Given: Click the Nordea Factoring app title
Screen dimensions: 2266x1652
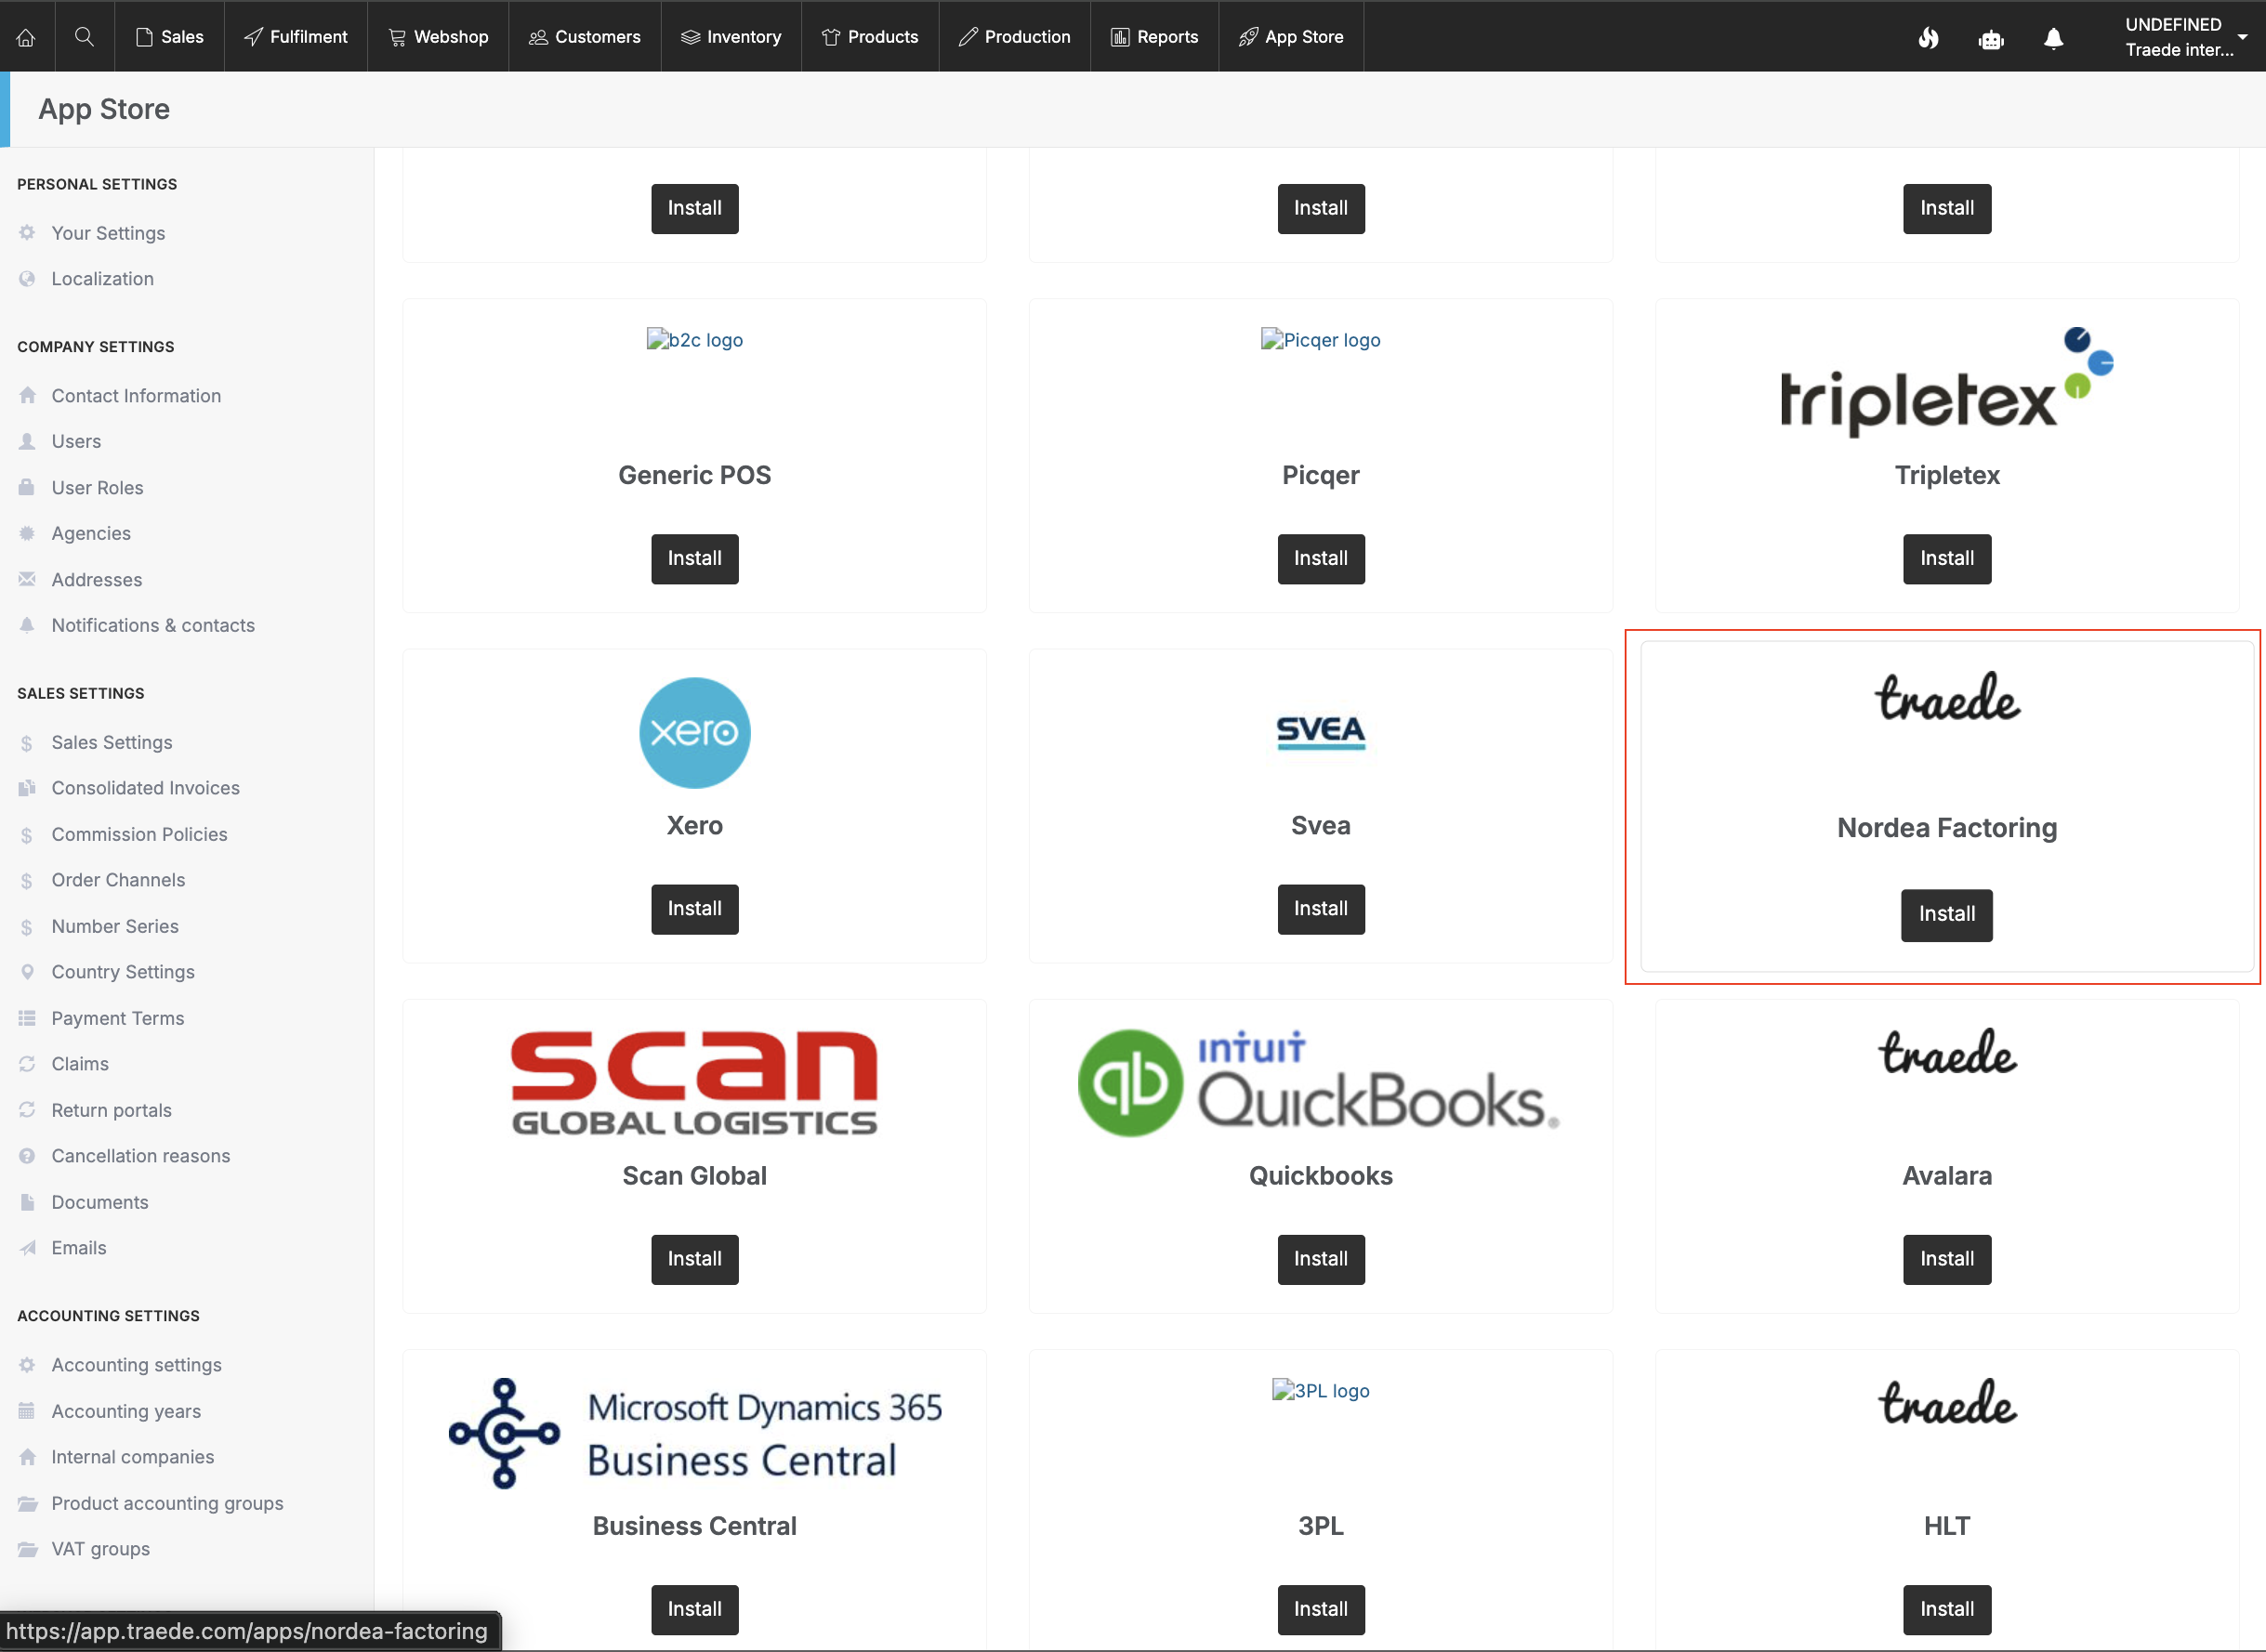Looking at the screenshot, I should [1947, 828].
